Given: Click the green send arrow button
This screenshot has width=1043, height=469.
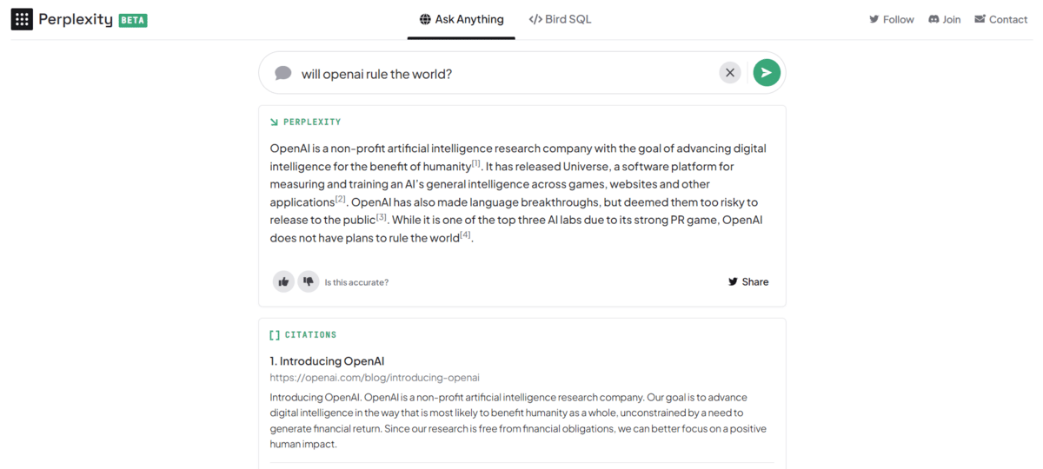Looking at the screenshot, I should [x=766, y=73].
